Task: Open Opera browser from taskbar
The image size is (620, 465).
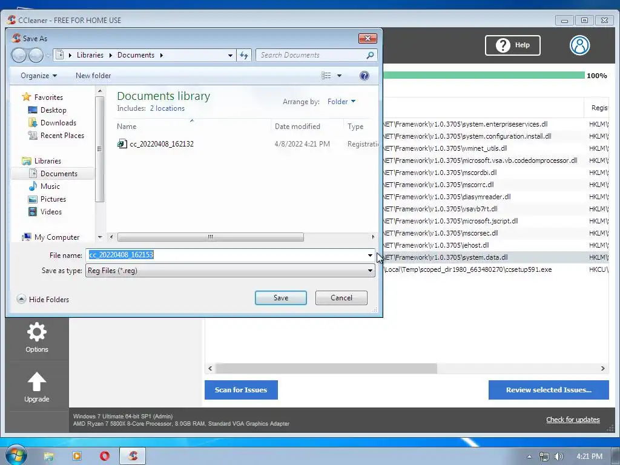Action: click(x=105, y=457)
